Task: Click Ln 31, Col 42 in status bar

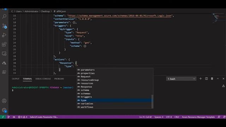Action: pos(145,117)
